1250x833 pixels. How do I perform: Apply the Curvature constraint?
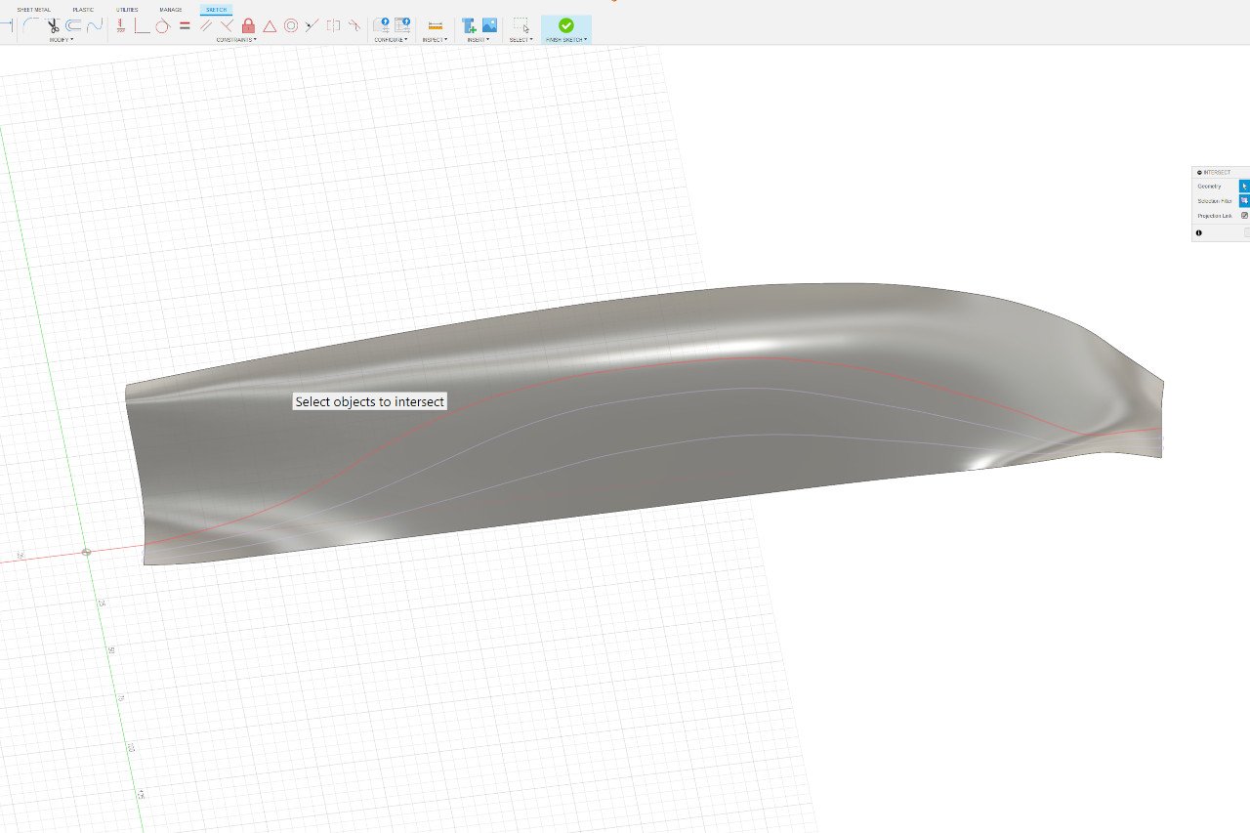tap(354, 25)
